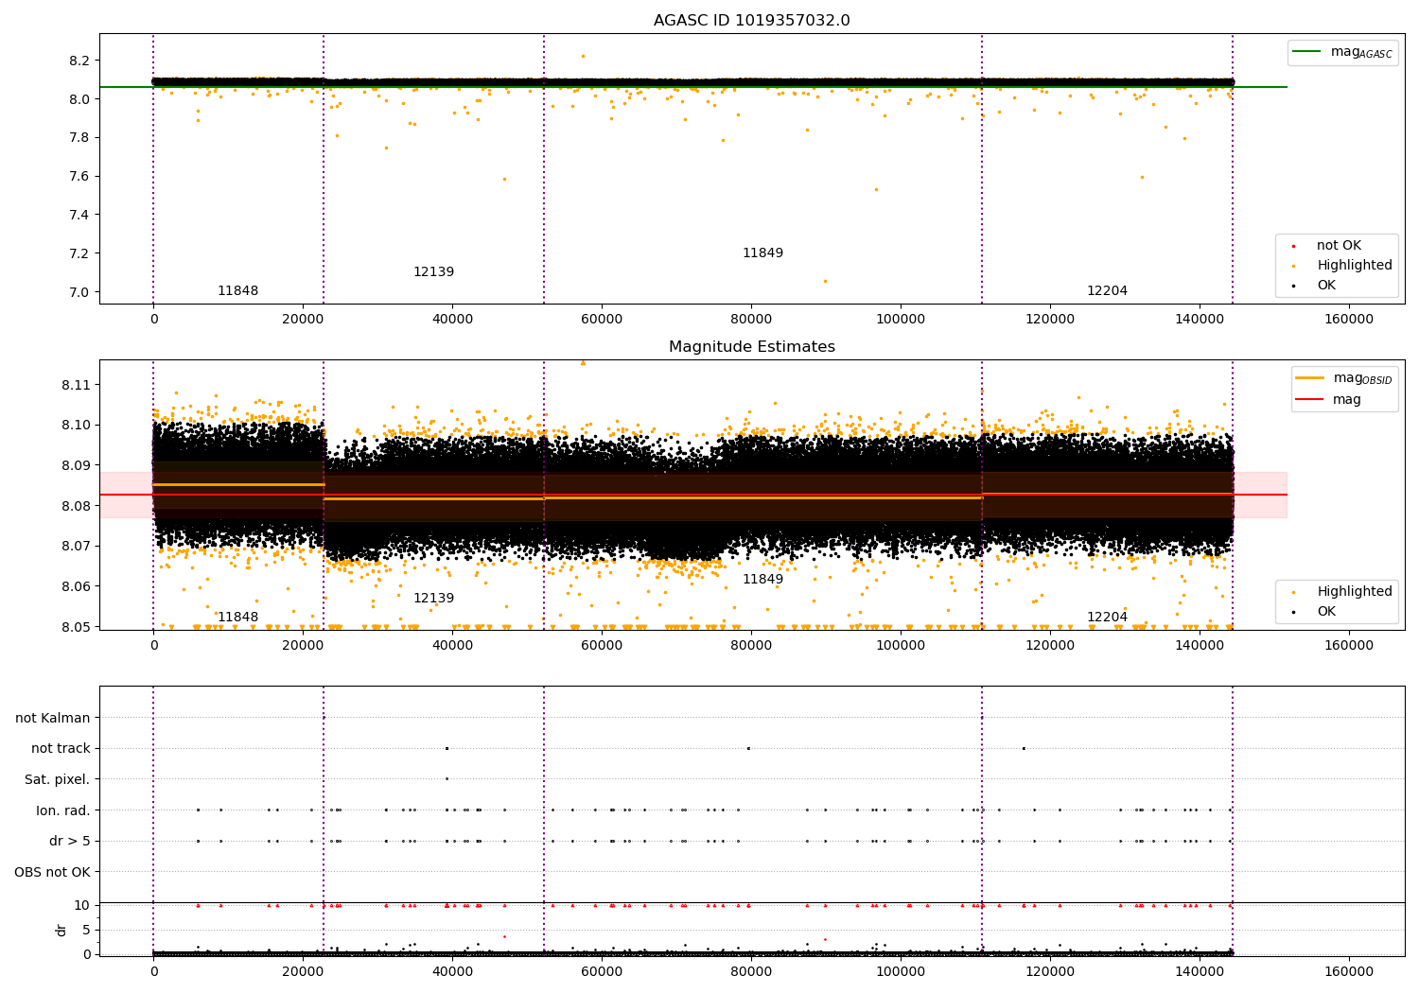The image size is (1419, 993).
Task: Click y-axis tick 8.0 in top plot
Action: pyautogui.click(x=79, y=99)
